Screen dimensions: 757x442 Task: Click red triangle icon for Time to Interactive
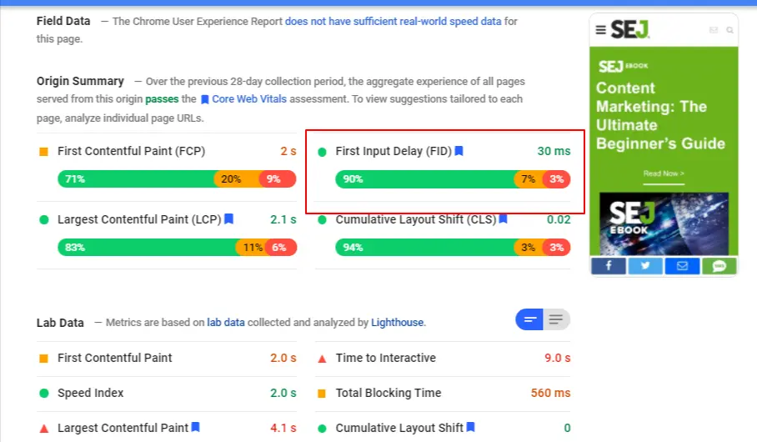click(x=322, y=359)
